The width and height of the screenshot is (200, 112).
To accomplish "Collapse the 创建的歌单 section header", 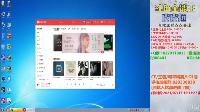I will pos(40,76).
